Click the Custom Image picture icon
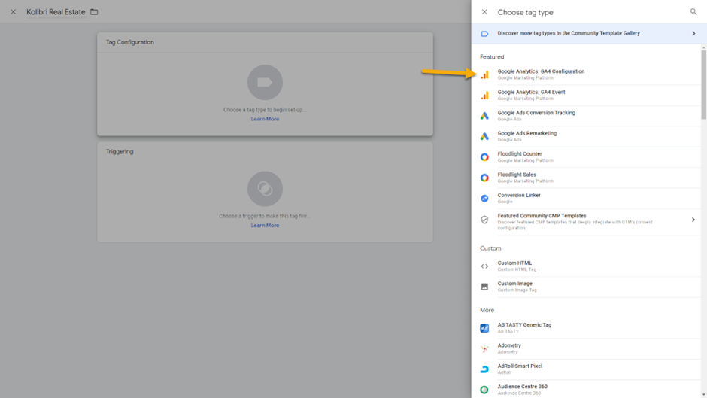This screenshot has height=398, width=707. click(x=484, y=287)
